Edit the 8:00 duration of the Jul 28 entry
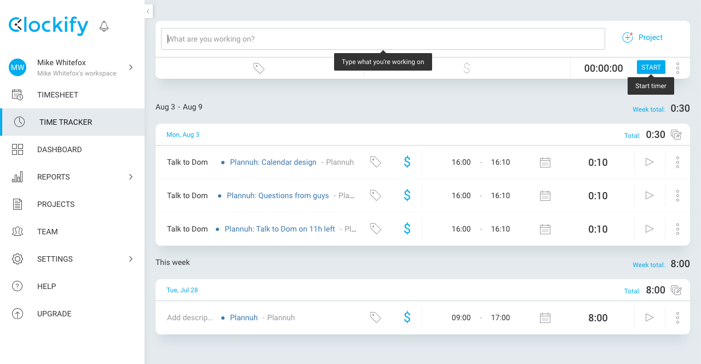701x364 pixels. pyautogui.click(x=598, y=318)
